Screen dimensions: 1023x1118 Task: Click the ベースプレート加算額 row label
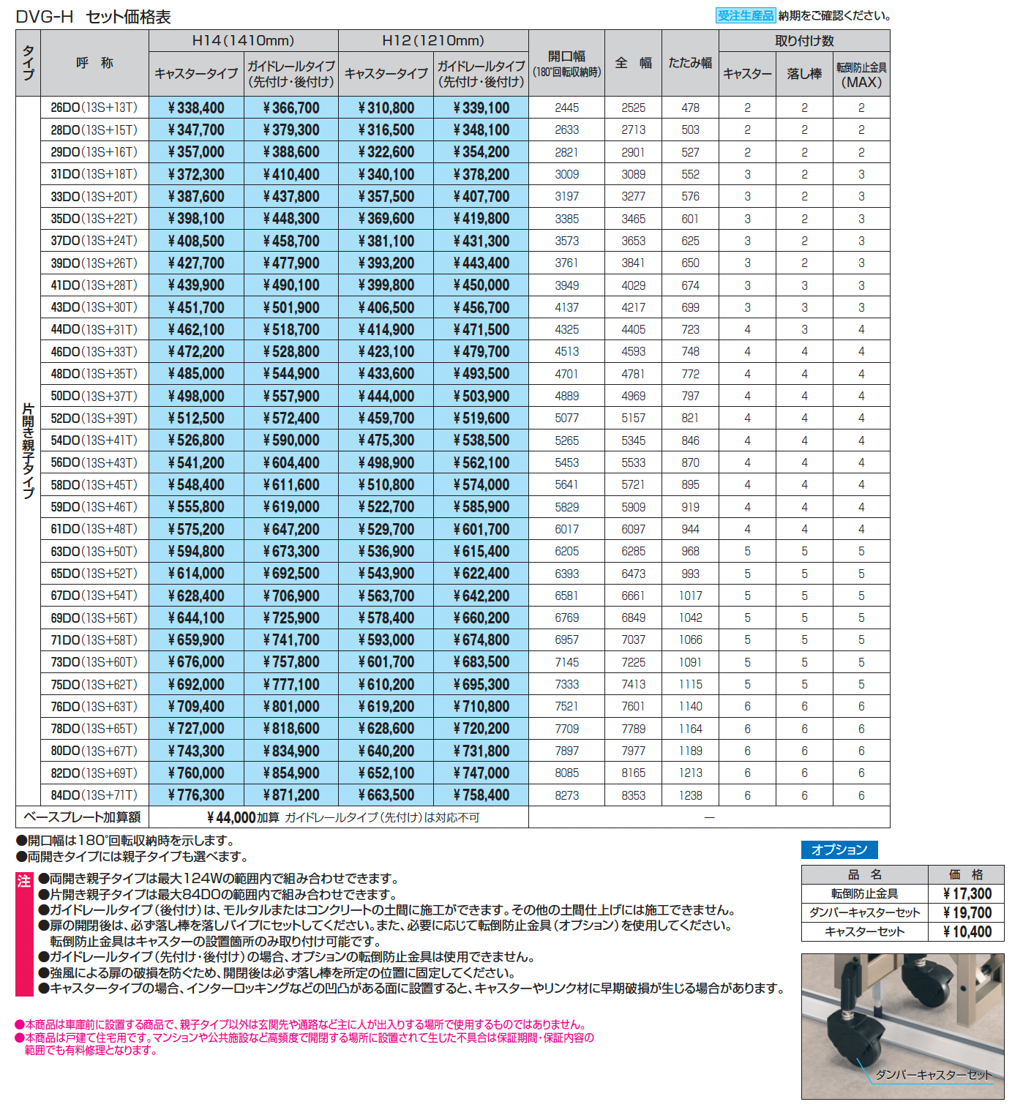(82, 817)
